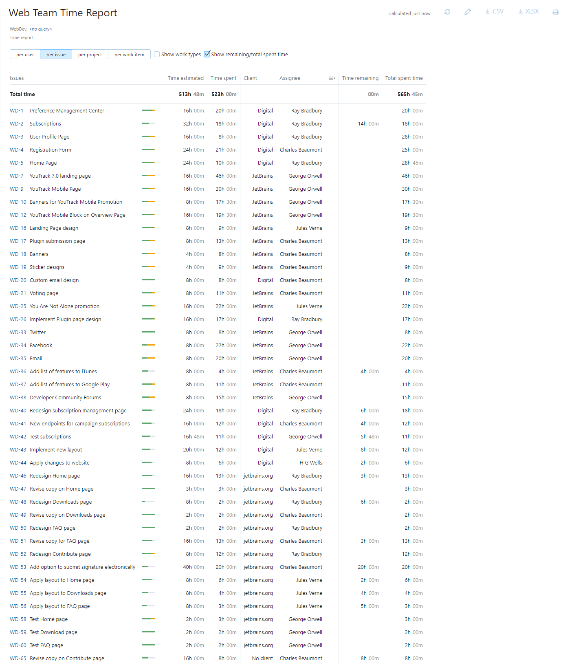This screenshot has width=572, height=665.
Task: Click H G Wells assignee cell
Action: [x=311, y=463]
